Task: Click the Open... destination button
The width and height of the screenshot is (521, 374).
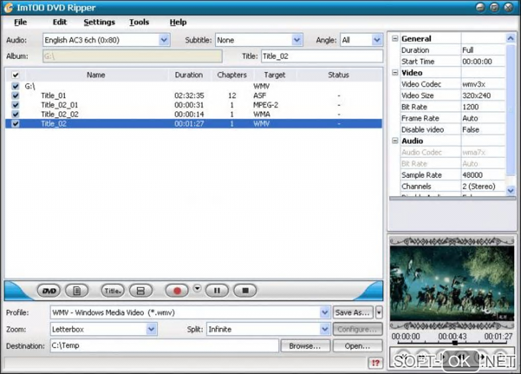Action: pyautogui.click(x=358, y=346)
